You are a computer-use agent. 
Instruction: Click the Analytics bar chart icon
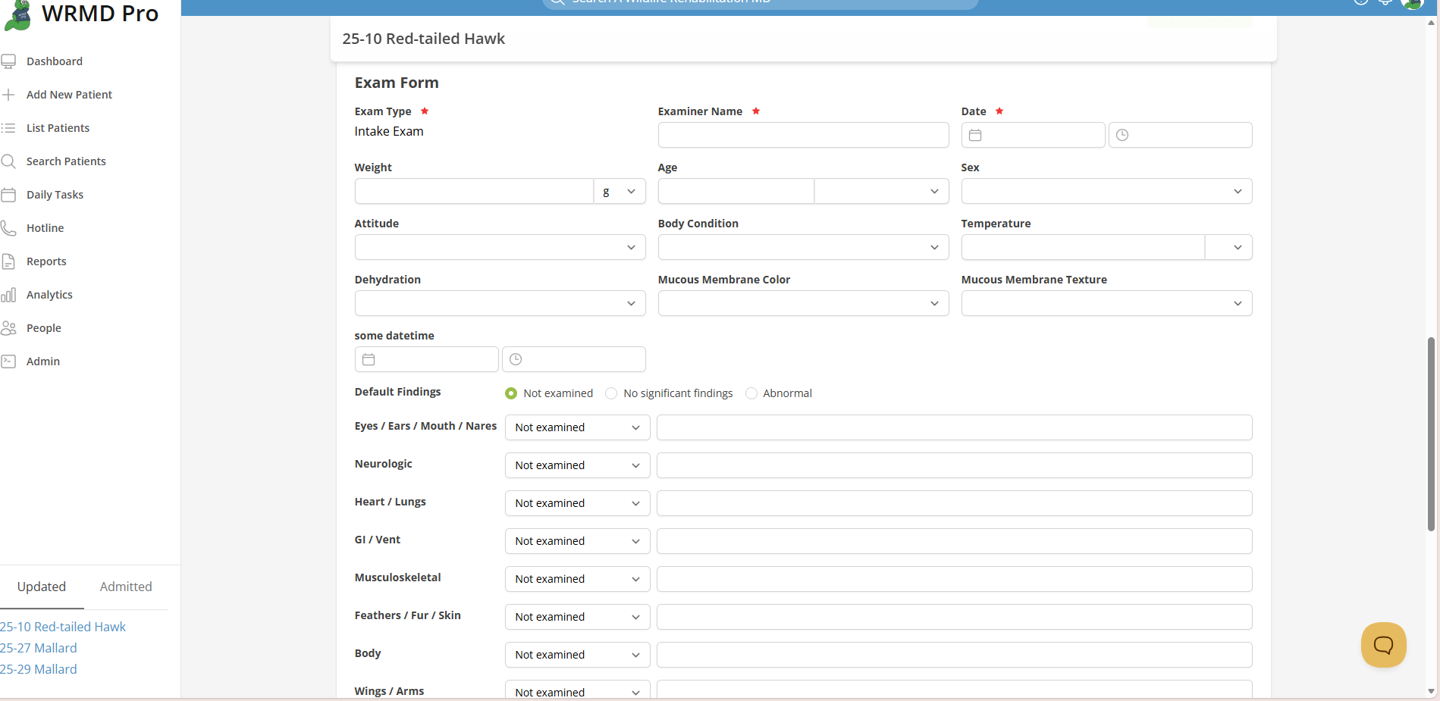(8, 295)
